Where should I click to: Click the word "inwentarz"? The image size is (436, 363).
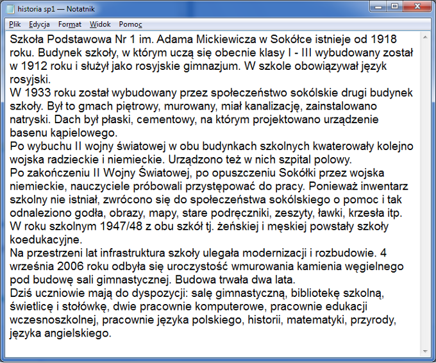click(384, 186)
